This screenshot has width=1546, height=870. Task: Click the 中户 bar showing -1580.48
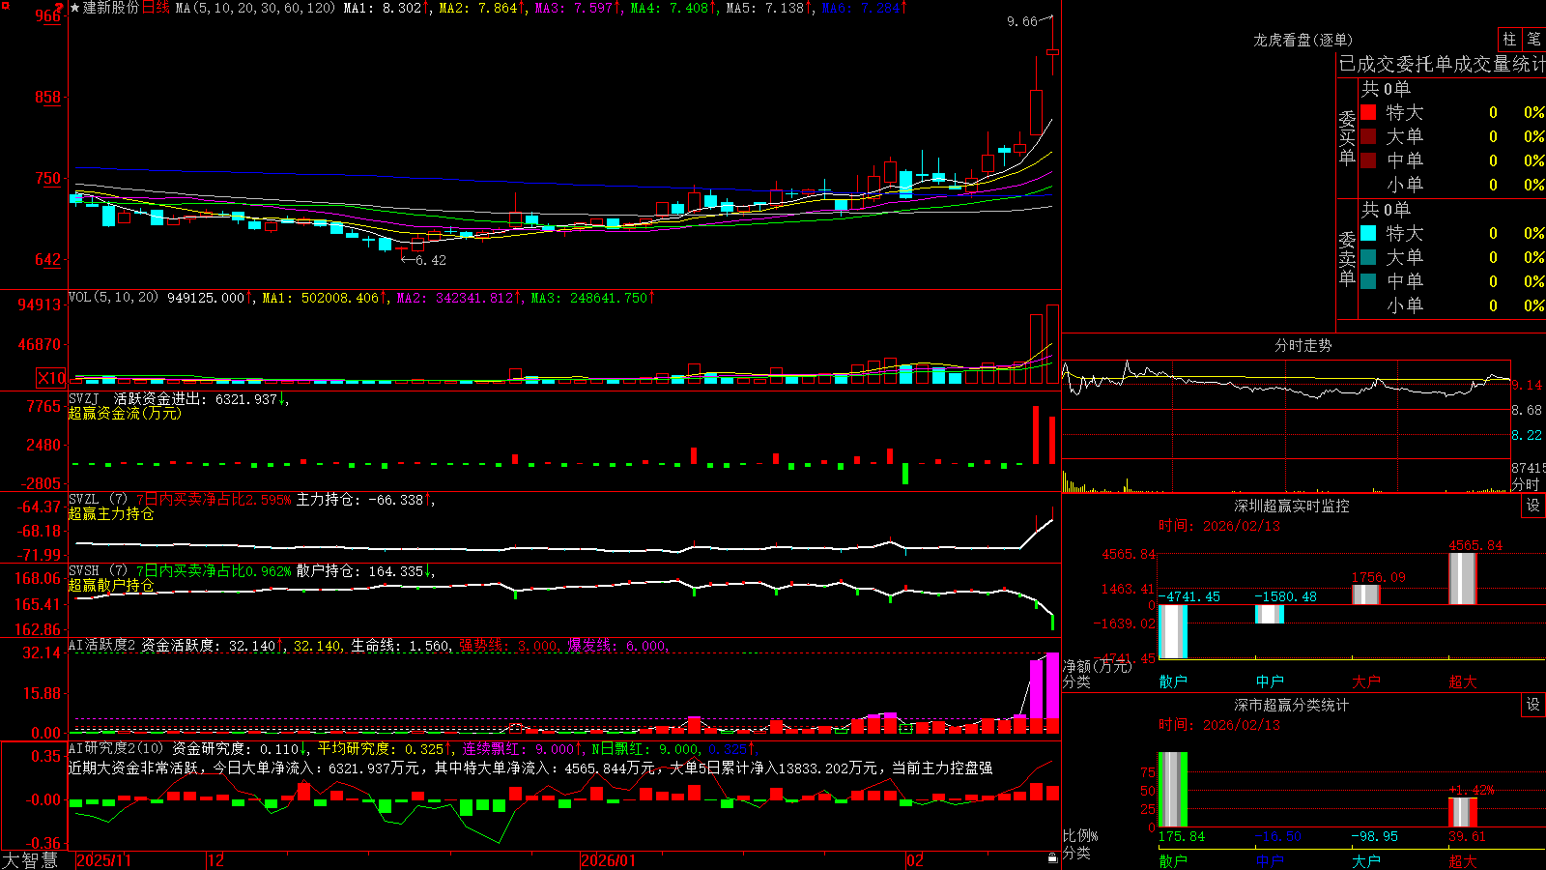pyautogui.click(x=1270, y=614)
